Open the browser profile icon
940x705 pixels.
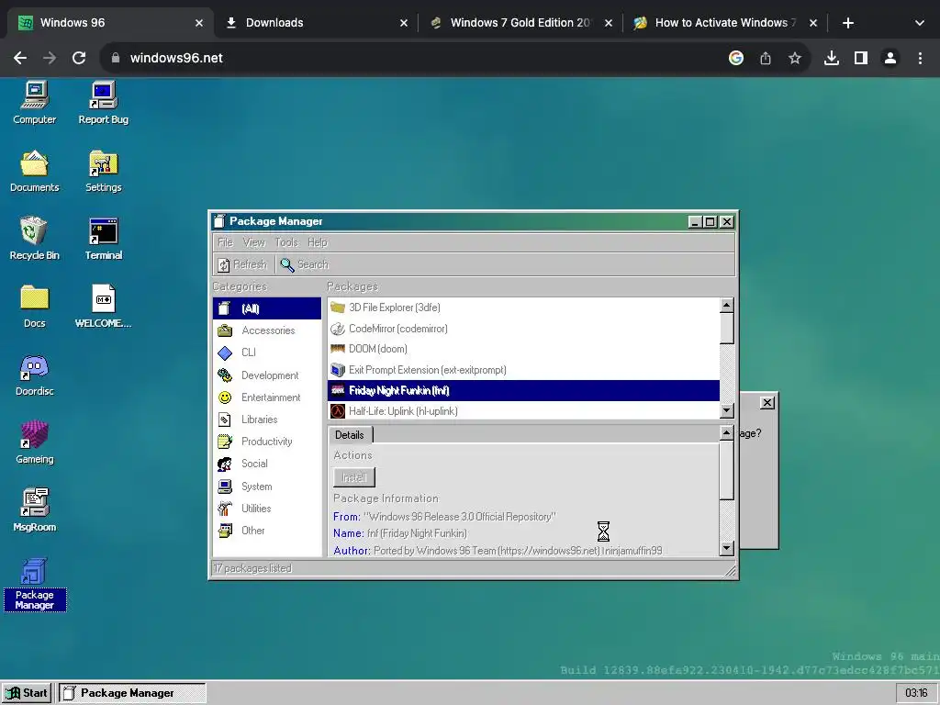click(x=890, y=58)
